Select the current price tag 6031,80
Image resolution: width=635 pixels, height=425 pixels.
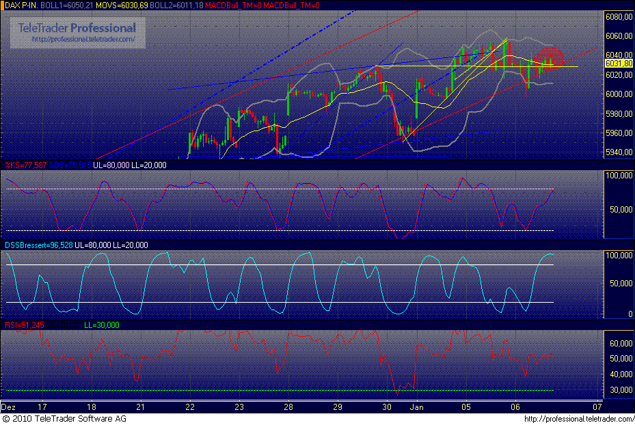[x=619, y=63]
